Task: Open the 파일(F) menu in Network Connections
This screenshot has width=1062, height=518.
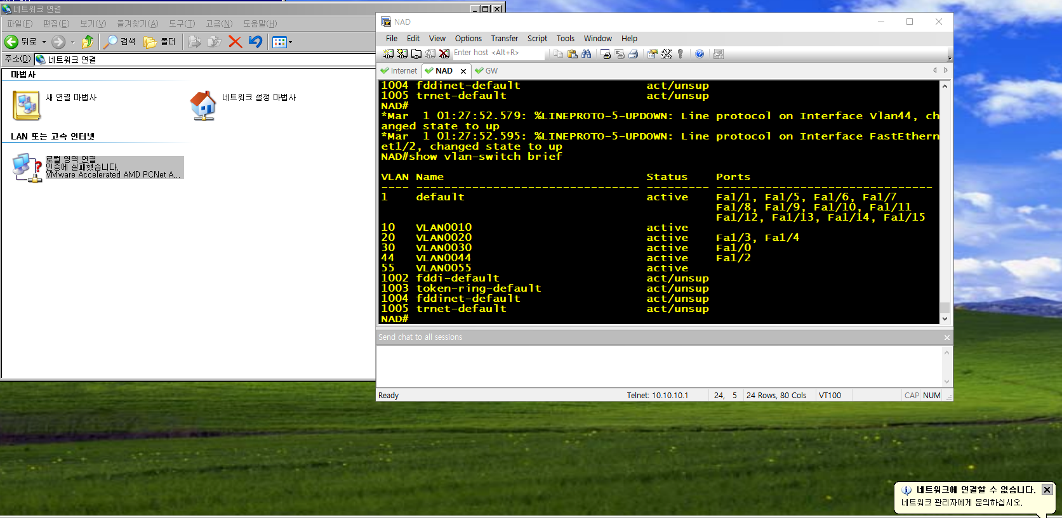Action: click(20, 23)
